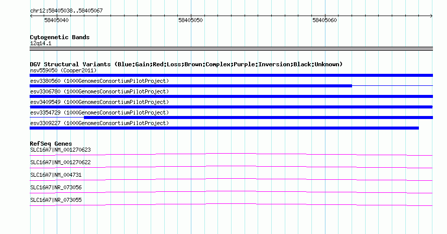447x234 pixels.
Task: Click the blue bar under esv3306780
Action: pyautogui.click(x=231, y=96)
